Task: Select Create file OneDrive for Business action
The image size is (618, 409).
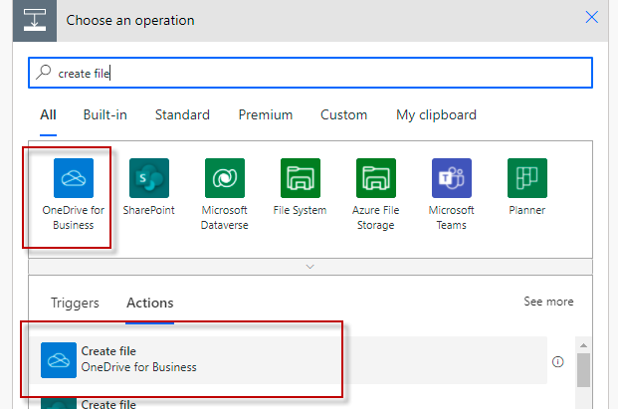Action: (289, 360)
